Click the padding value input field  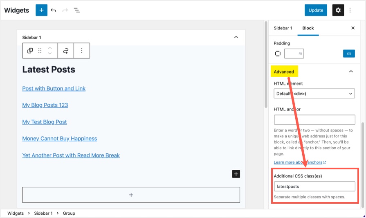point(294,54)
